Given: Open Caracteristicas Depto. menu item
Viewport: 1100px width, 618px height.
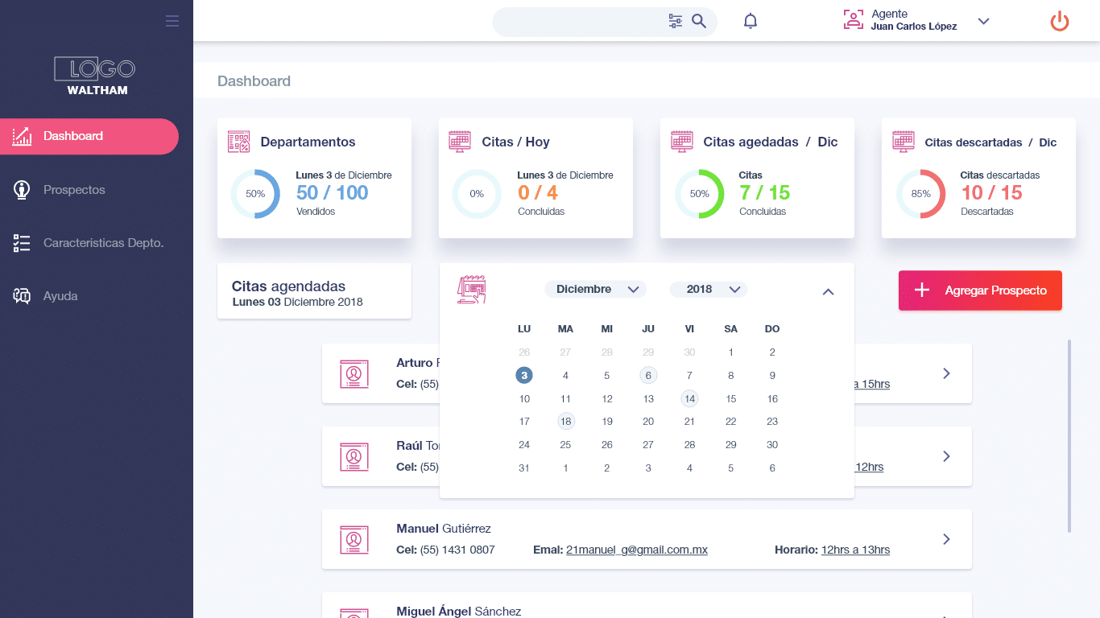Looking at the screenshot, I should 103,243.
